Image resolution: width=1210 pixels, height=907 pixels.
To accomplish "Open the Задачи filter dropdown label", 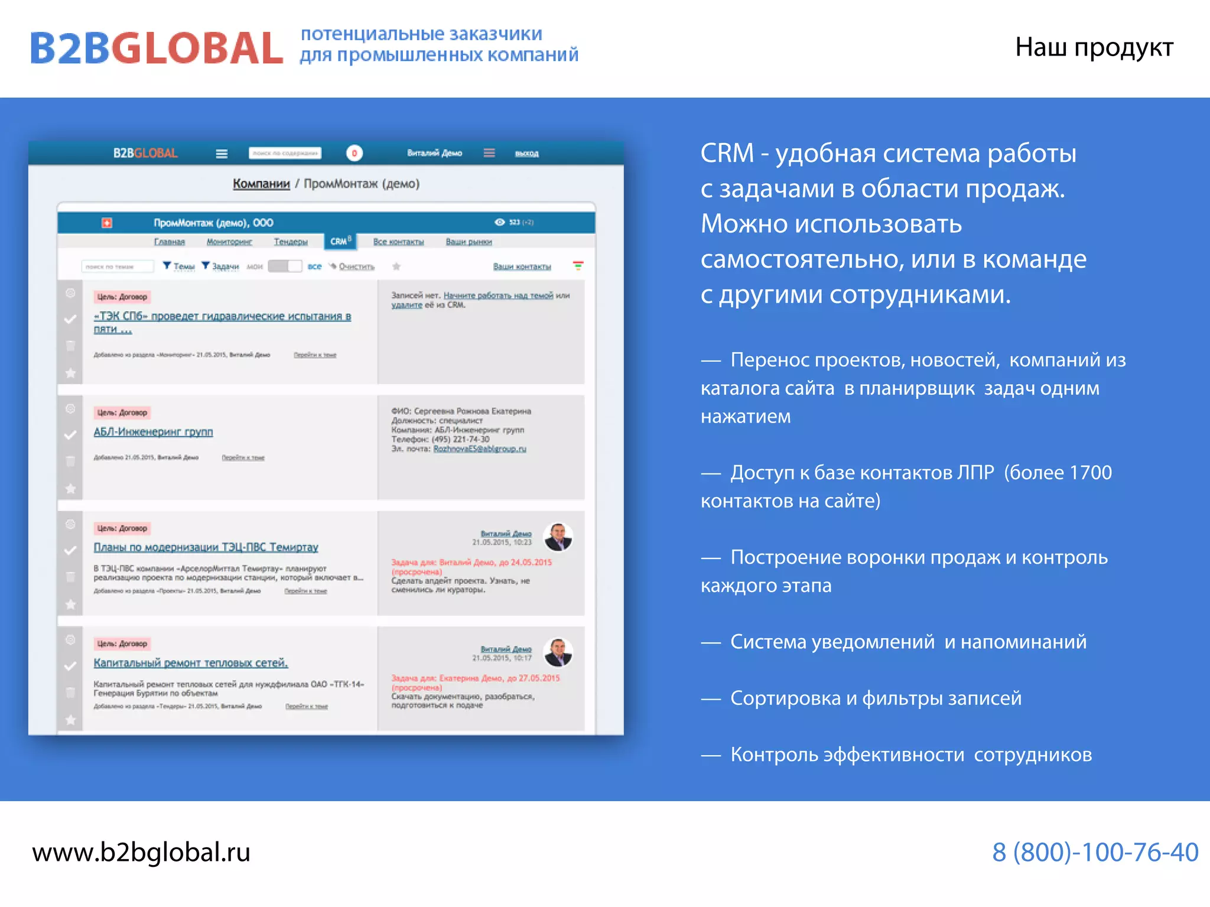I will (x=226, y=266).
